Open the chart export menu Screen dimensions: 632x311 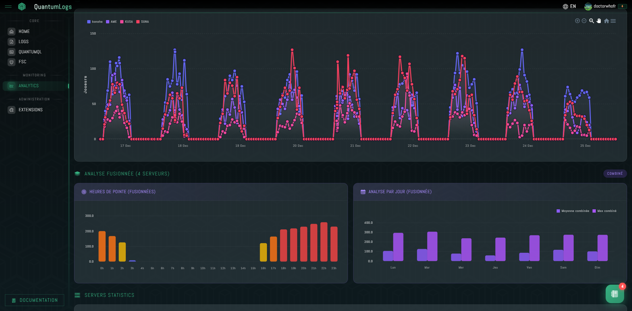pos(613,21)
